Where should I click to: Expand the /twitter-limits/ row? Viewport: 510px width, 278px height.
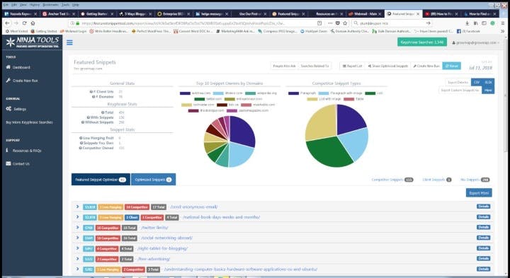[77, 227]
